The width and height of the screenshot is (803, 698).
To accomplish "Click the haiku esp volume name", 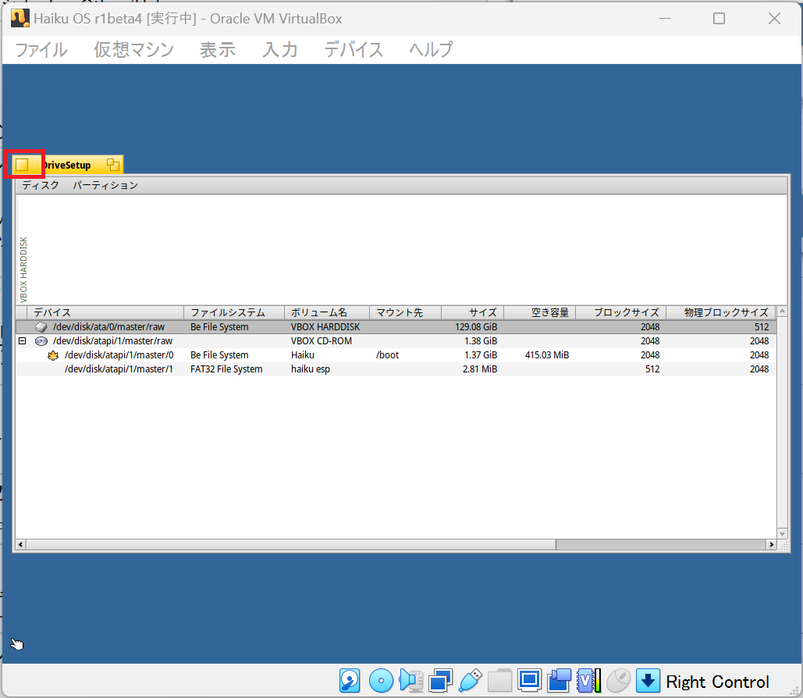I will tap(311, 369).
